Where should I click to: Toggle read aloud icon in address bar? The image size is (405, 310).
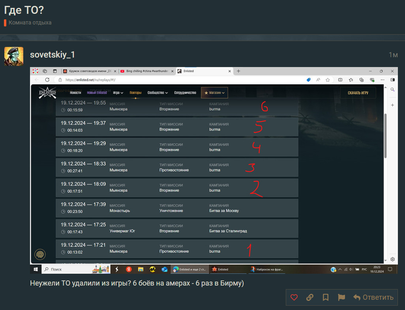coord(318,80)
